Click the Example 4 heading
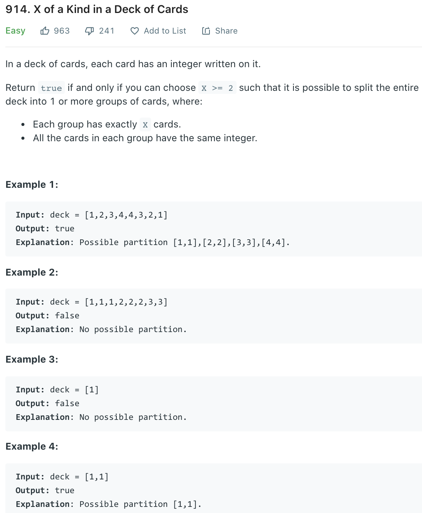This screenshot has height=513, width=422. 32,447
